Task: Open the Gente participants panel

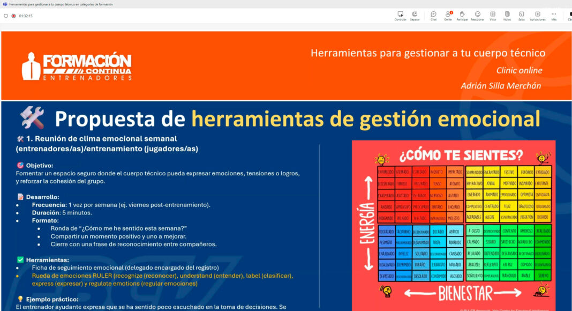Action: [448, 16]
